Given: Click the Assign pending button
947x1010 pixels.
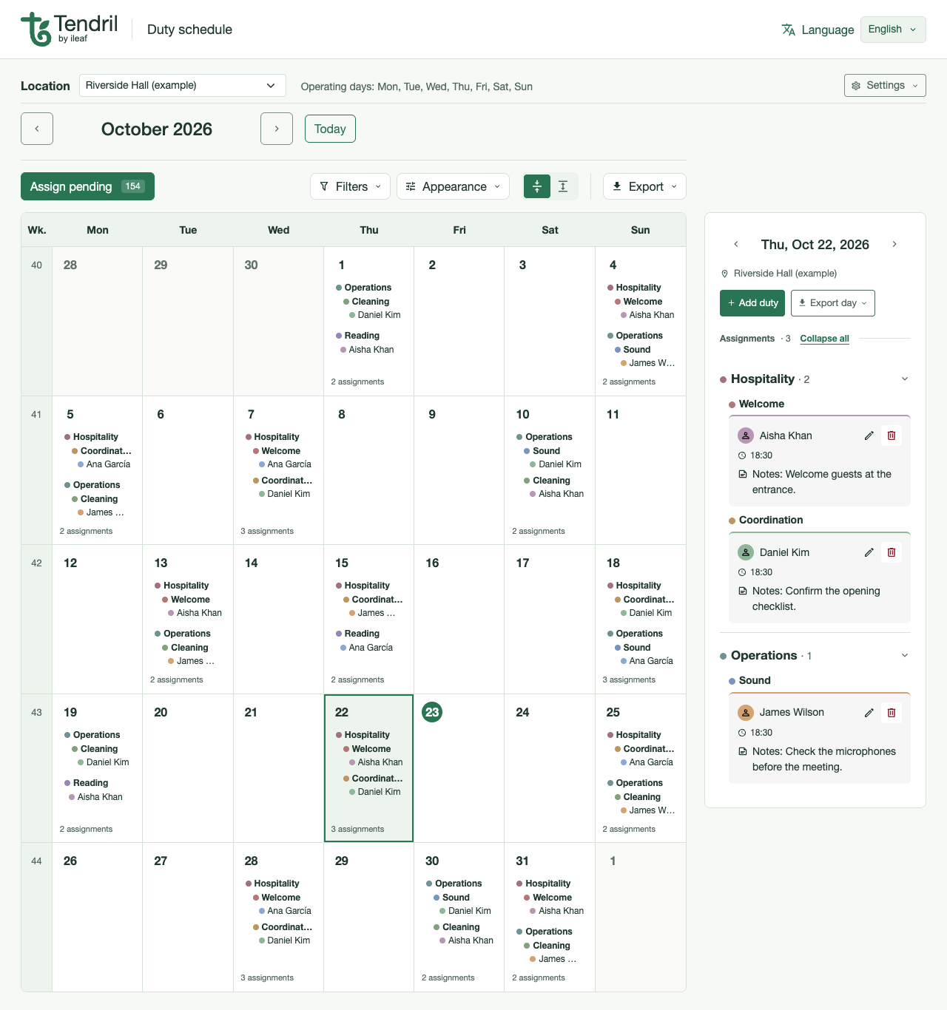Looking at the screenshot, I should pyautogui.click(x=87, y=186).
